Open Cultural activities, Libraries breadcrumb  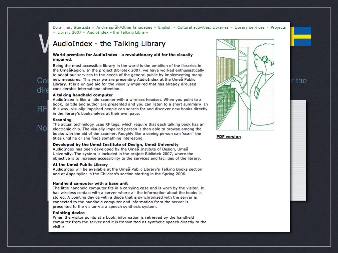point(203,27)
